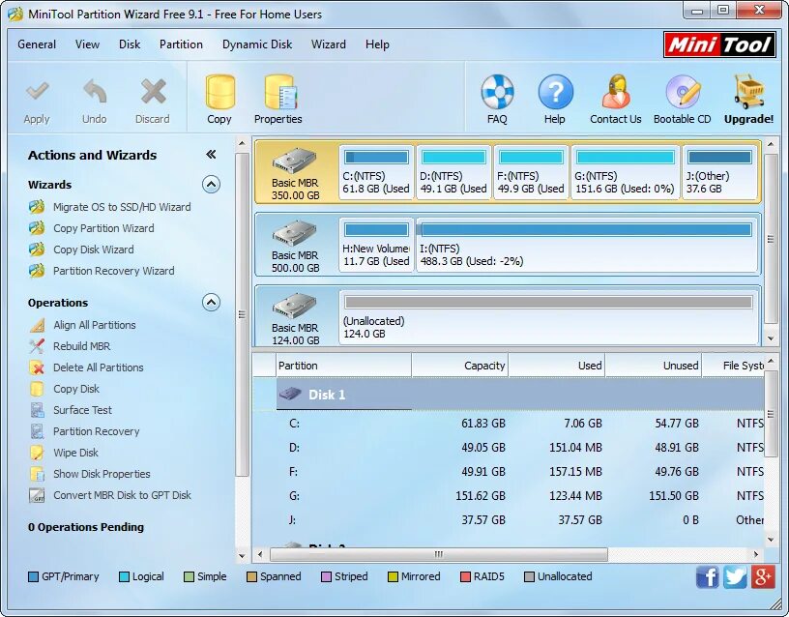Open the Partition menu
Viewport: 789px width, 617px height.
181,44
